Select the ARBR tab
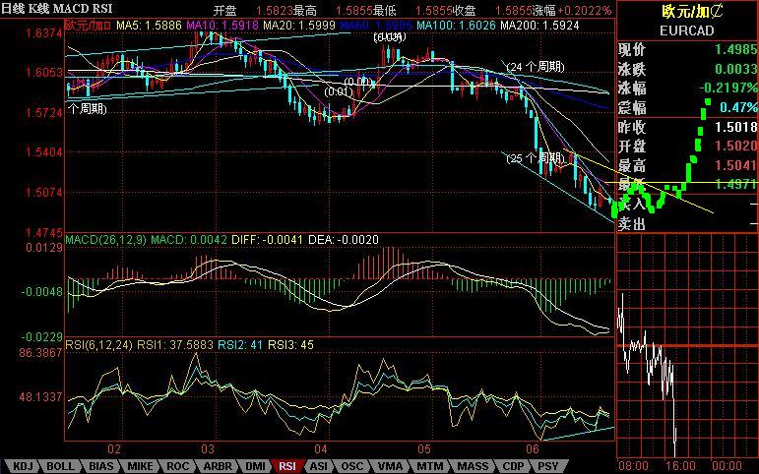Viewport: 759px width, 474px height. (x=218, y=467)
